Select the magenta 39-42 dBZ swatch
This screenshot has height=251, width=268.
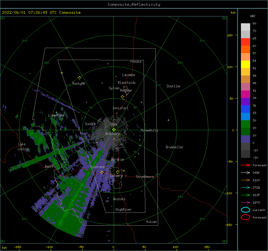tap(245, 94)
